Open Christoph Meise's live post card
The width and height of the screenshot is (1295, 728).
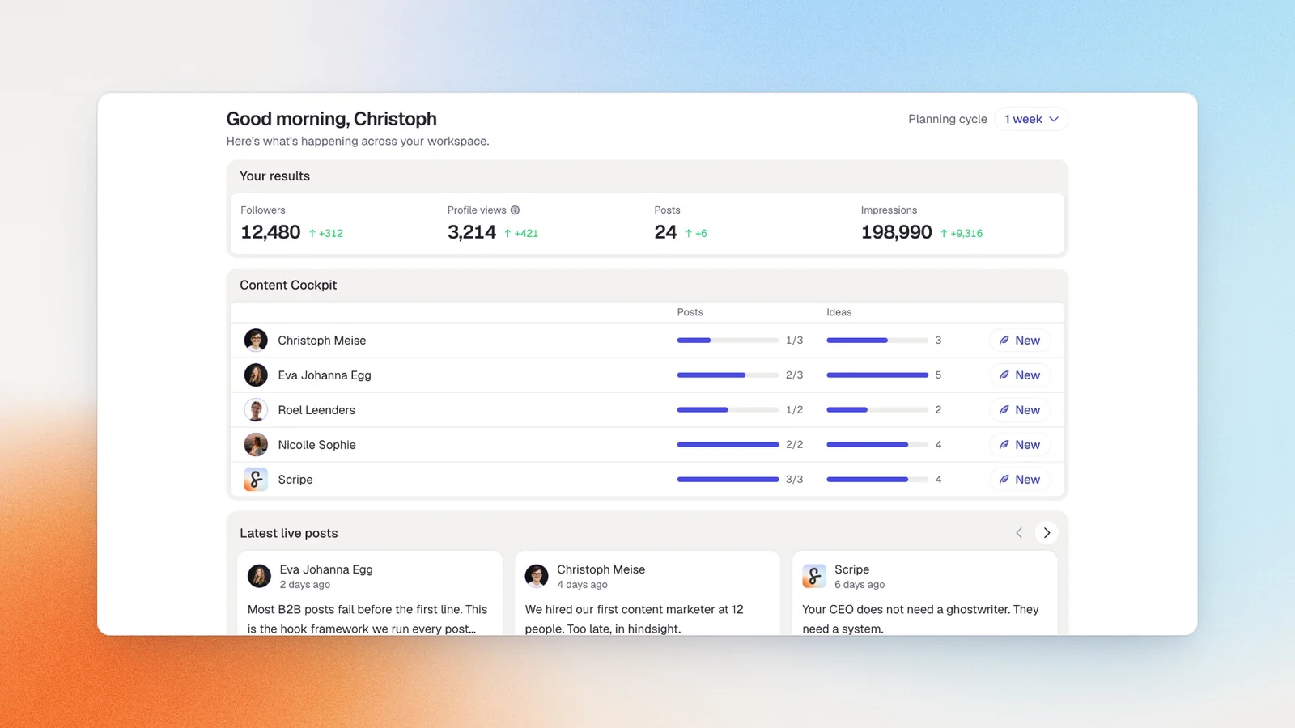click(x=647, y=593)
